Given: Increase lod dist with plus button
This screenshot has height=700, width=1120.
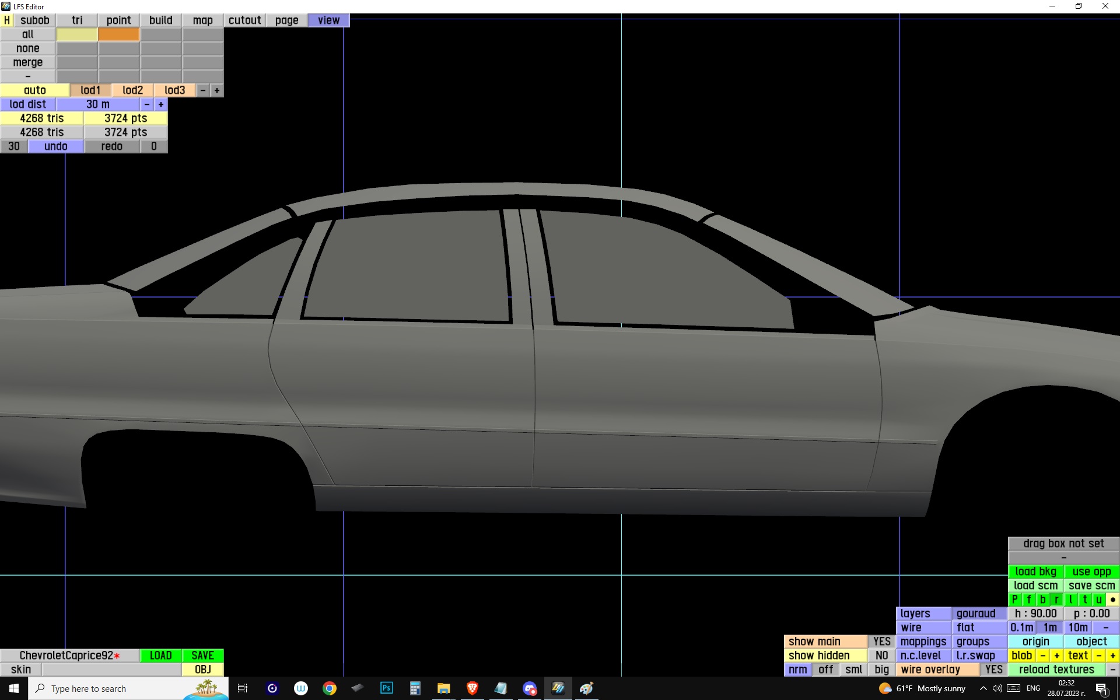Looking at the screenshot, I should coord(161,104).
